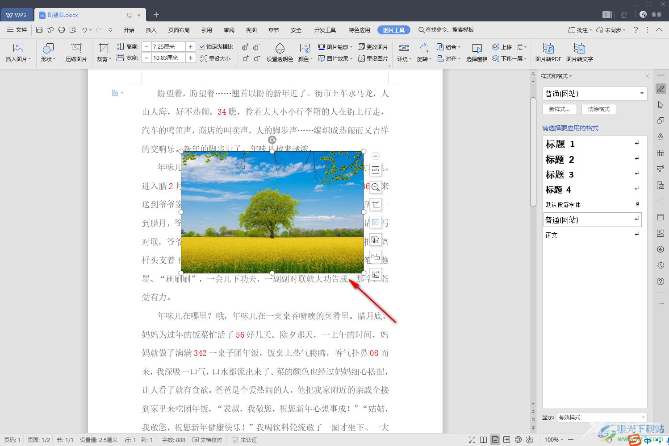This screenshot has width=669, height=446.
Task: Open the Display filter dropdown 有效样式
Action: (602, 417)
